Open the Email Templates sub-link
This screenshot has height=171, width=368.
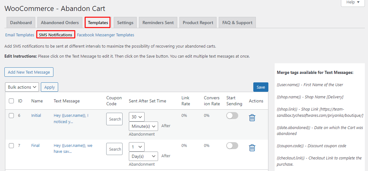pos(20,35)
